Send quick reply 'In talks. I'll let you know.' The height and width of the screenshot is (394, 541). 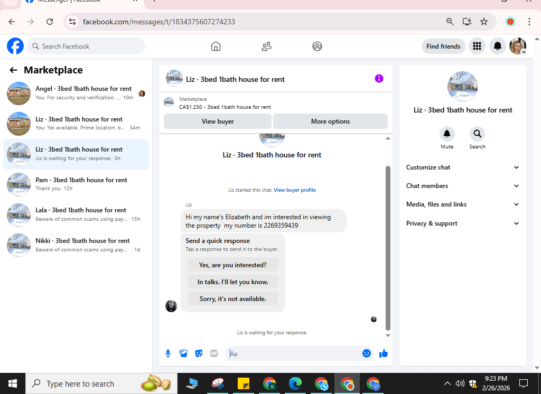pos(232,282)
